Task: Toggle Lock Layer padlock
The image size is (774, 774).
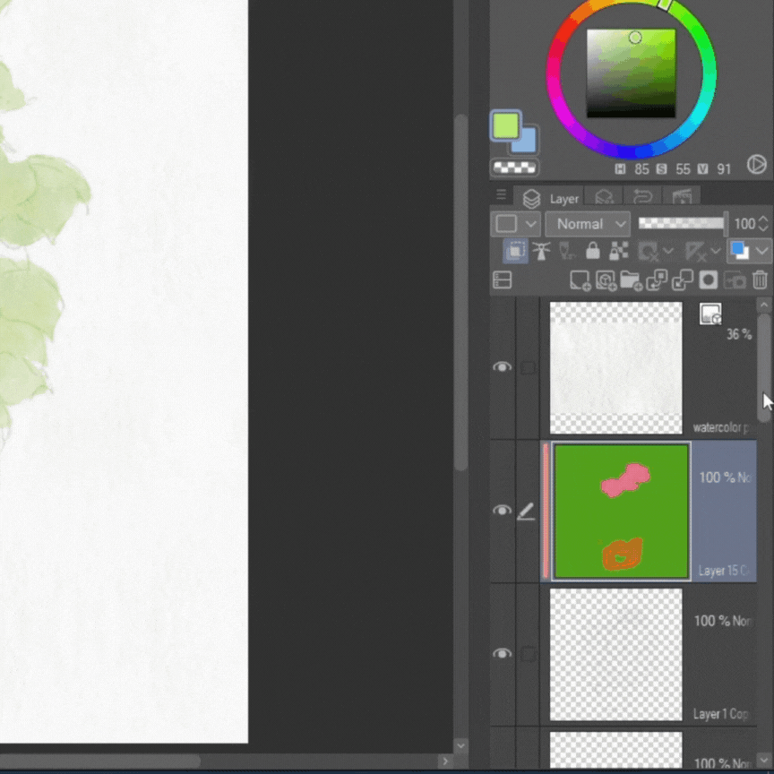Action: 593,251
